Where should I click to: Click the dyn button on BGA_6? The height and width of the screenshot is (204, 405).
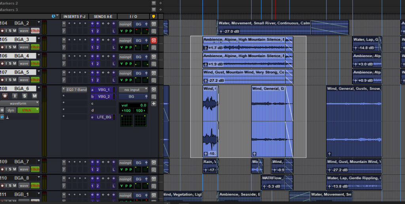(11, 110)
